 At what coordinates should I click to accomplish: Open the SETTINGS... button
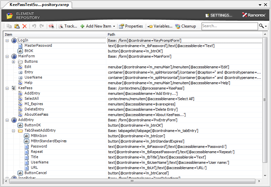click(x=219, y=15)
